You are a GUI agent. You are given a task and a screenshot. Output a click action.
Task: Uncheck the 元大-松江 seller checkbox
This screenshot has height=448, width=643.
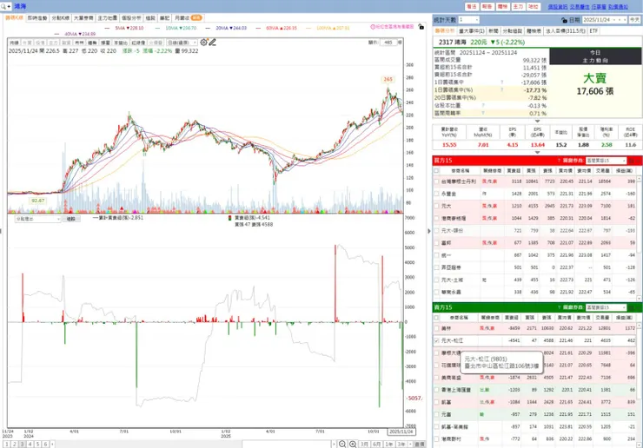point(437,340)
